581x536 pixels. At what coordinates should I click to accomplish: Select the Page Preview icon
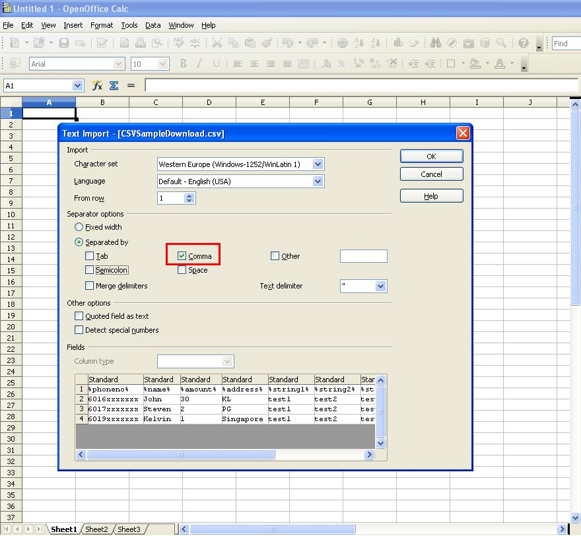click(158, 42)
